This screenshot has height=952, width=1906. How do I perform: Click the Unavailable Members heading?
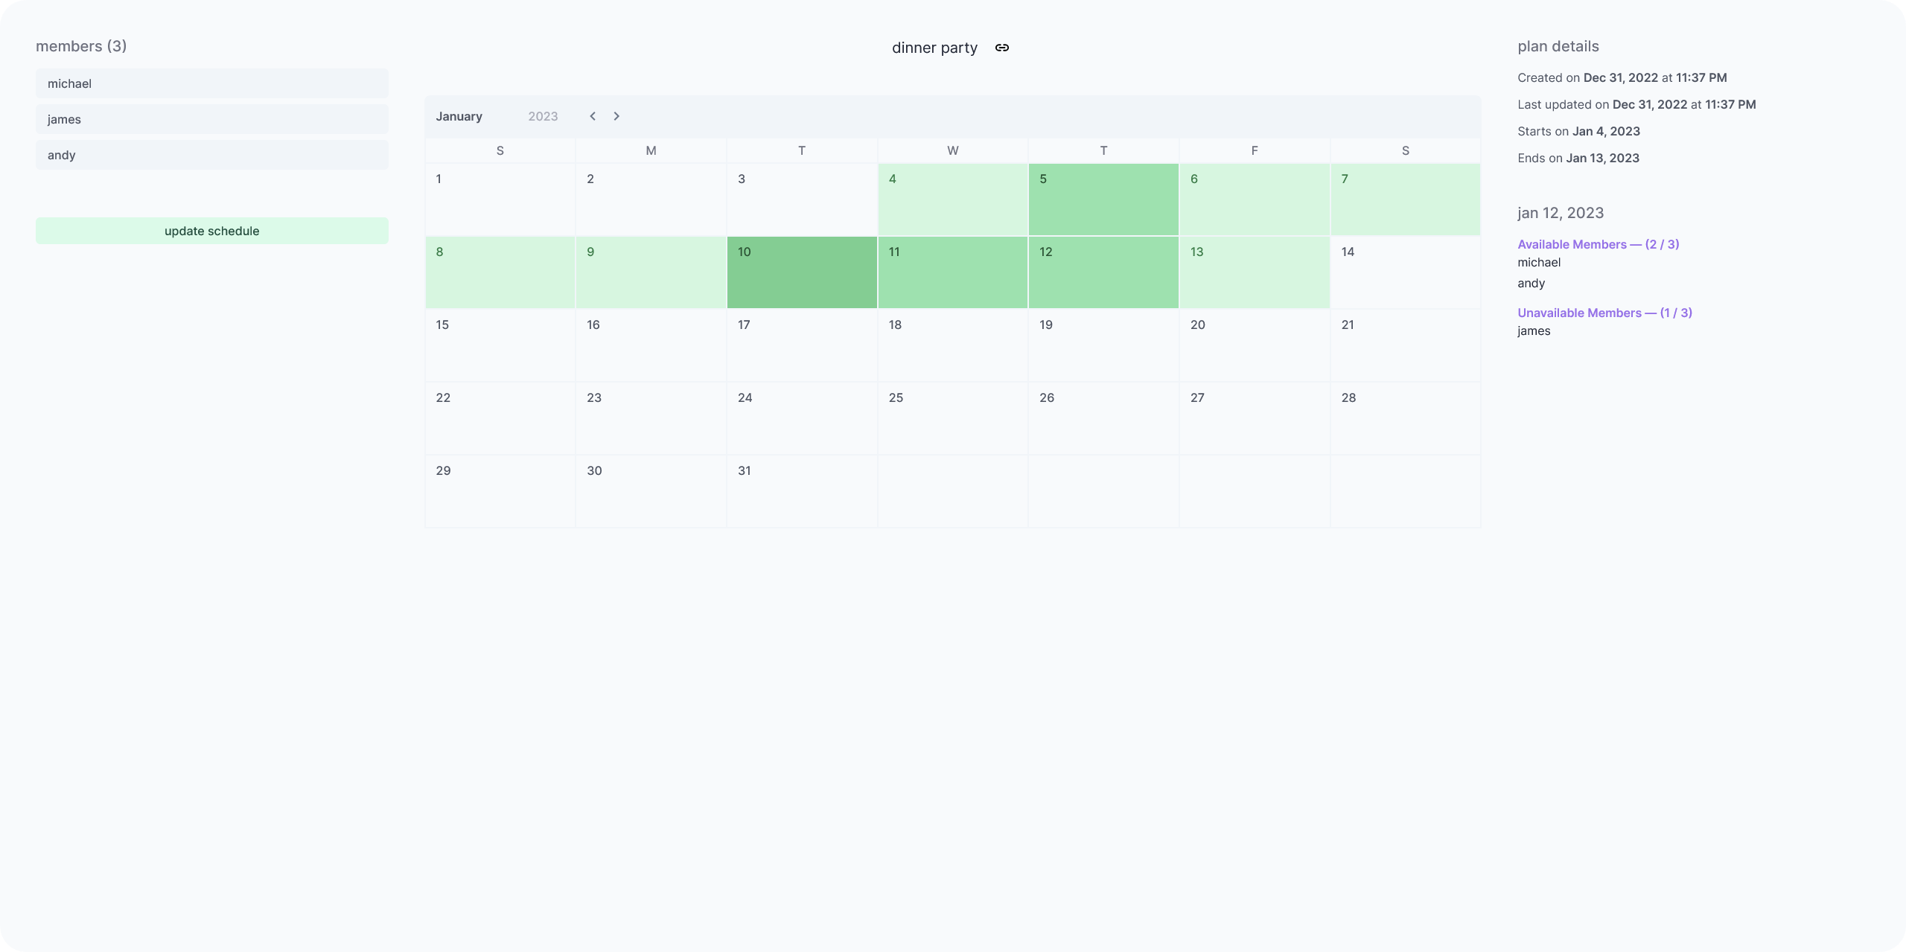1604,313
